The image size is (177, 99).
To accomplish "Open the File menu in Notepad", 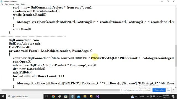I will (x=2, y=4).
